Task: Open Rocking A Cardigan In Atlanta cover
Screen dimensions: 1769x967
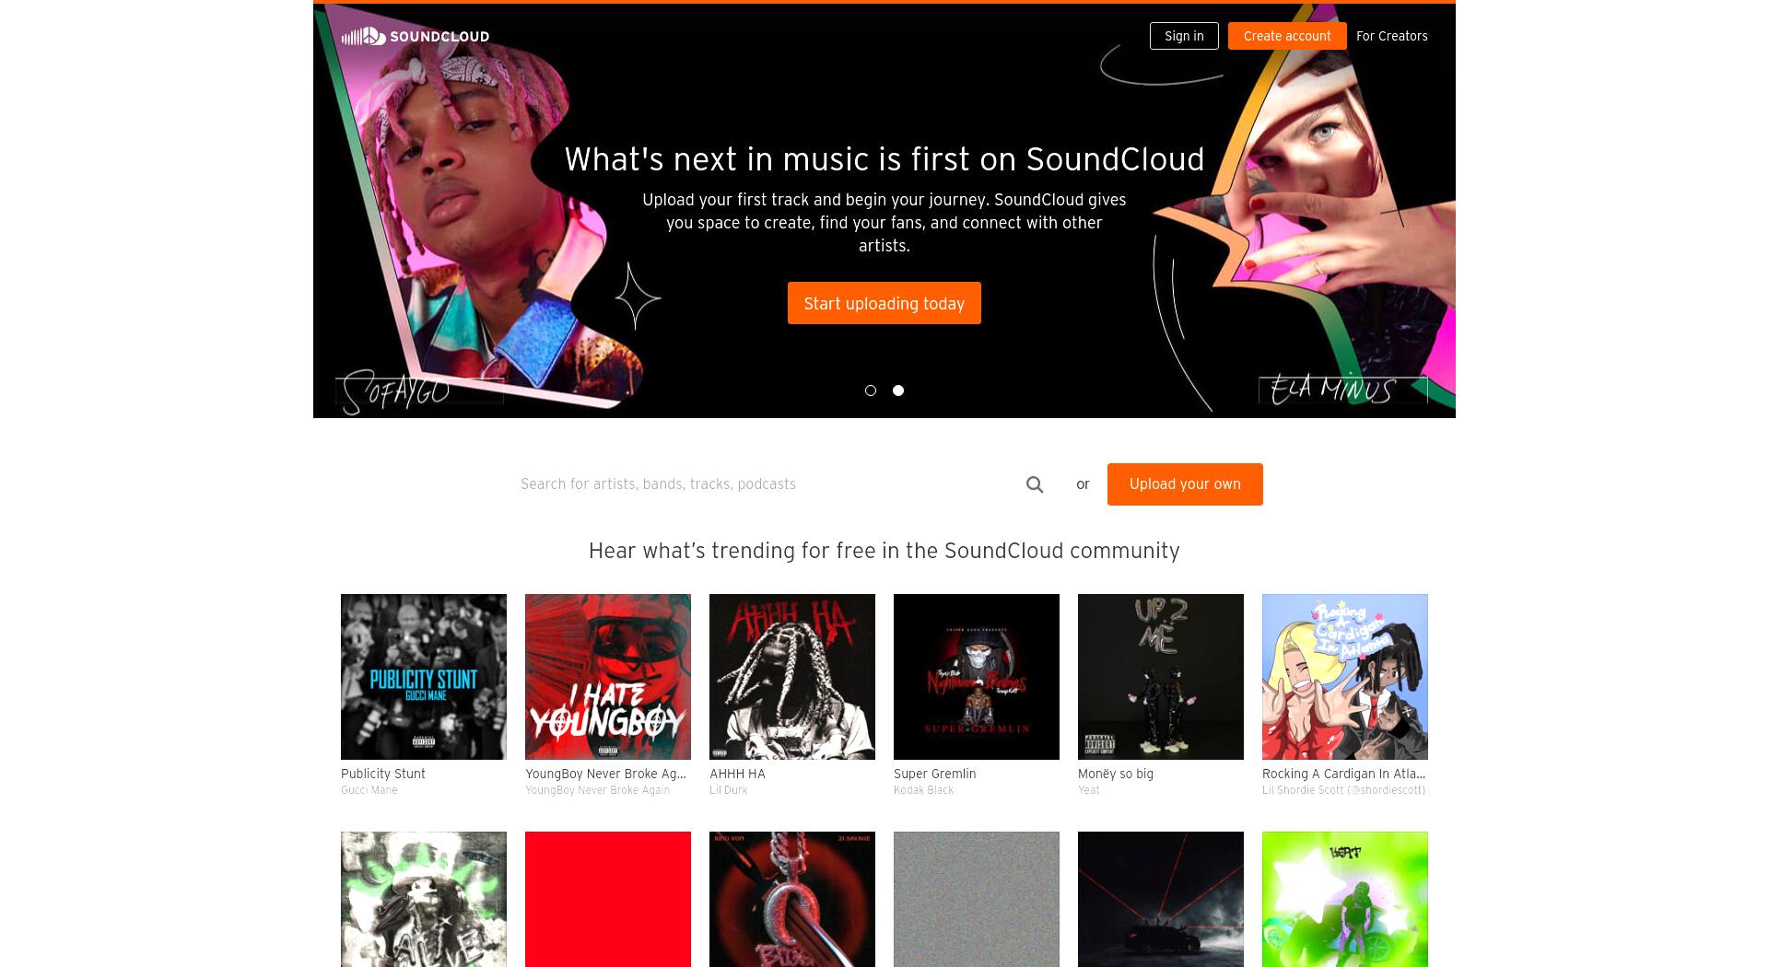Action: (1345, 677)
